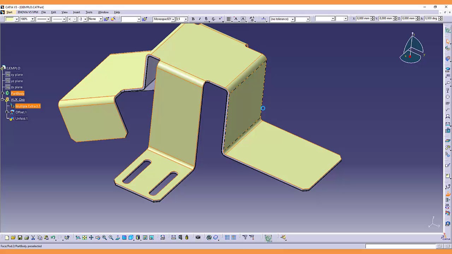The width and height of the screenshot is (452, 254).
Task: Select Multiple Extract.1 in tree
Action: tap(28, 106)
